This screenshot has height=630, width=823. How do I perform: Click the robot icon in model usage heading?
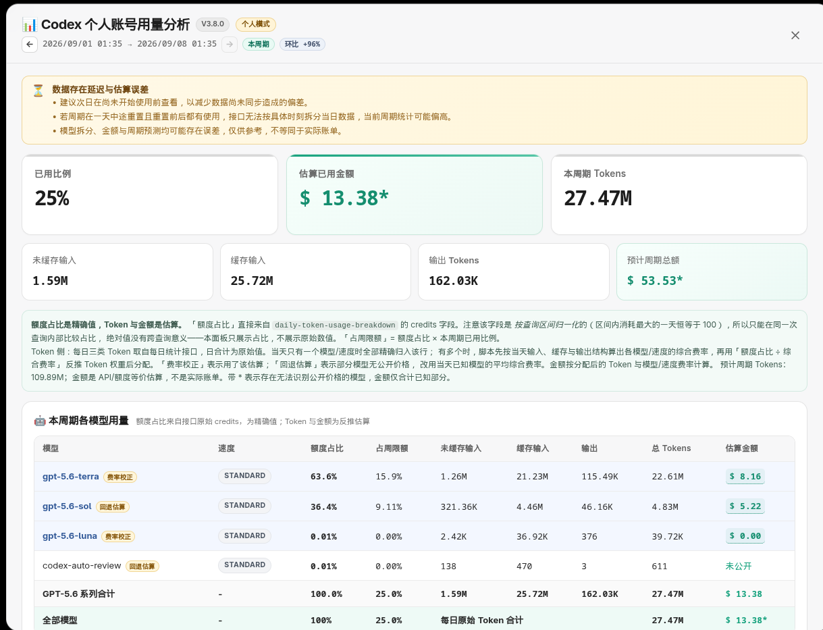(x=40, y=421)
